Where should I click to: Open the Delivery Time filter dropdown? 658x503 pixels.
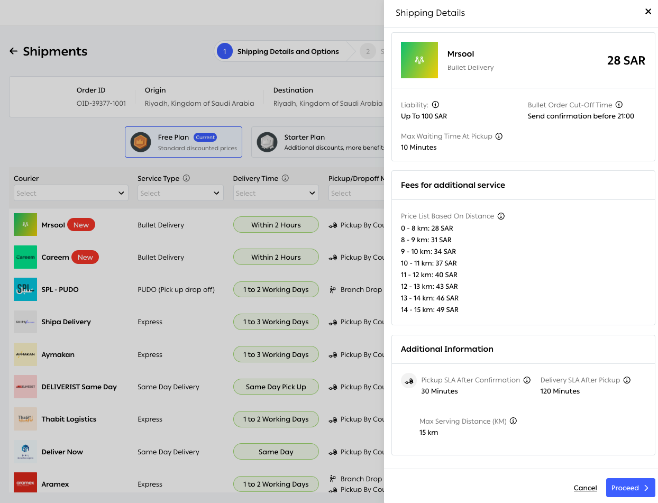click(276, 193)
